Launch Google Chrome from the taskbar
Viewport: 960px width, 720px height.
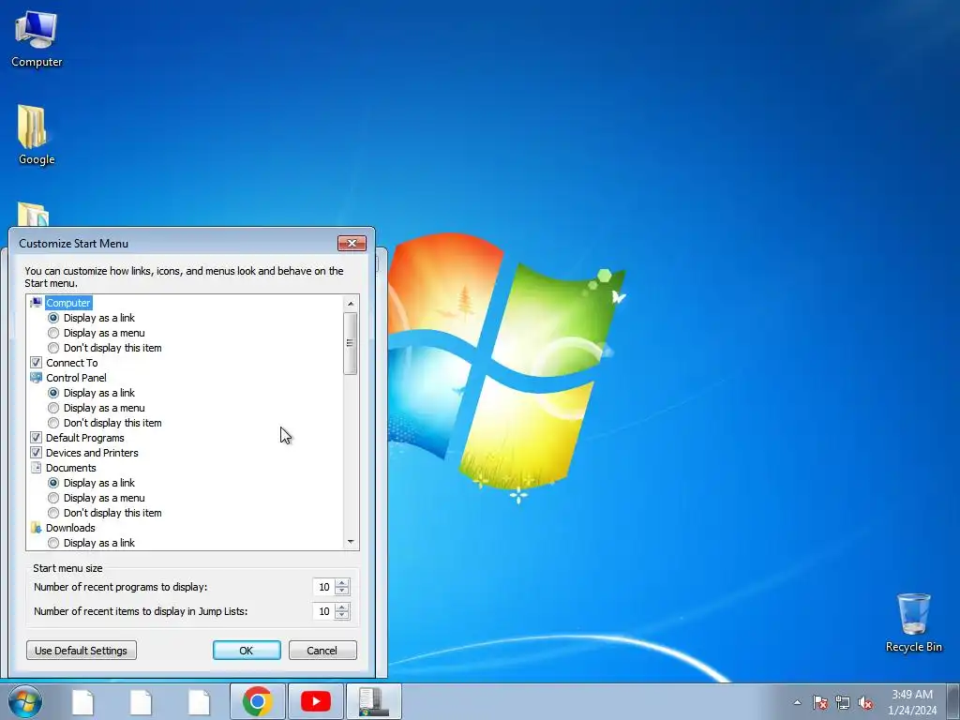pos(258,701)
